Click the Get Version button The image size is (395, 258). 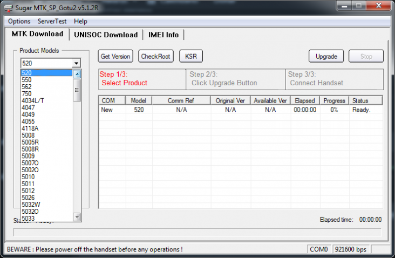[x=115, y=56]
